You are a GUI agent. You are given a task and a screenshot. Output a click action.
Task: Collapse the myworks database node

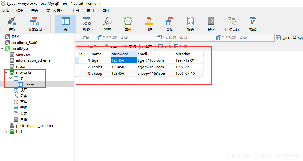click(x=6, y=72)
